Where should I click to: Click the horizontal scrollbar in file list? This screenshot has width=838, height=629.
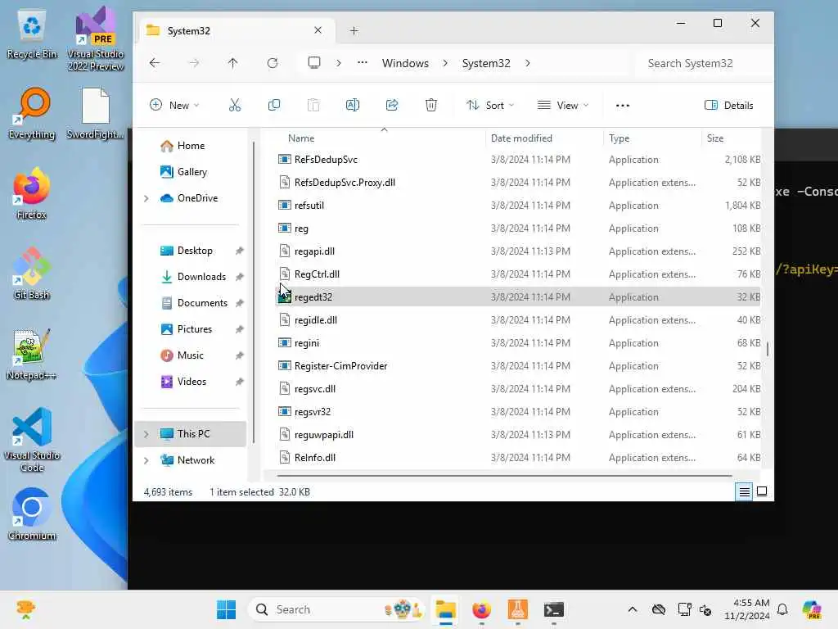click(504, 475)
